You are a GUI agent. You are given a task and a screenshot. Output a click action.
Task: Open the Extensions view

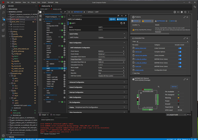(x=3, y=30)
